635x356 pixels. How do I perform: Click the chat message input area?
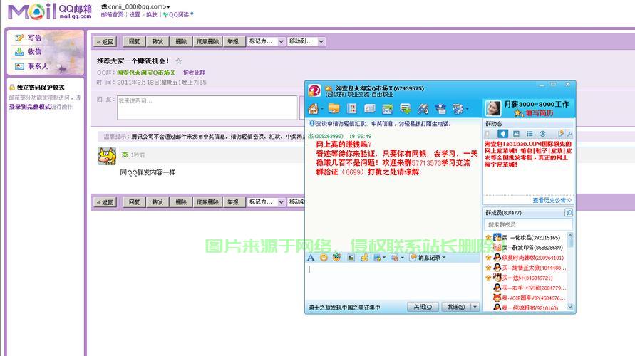pos(392,281)
